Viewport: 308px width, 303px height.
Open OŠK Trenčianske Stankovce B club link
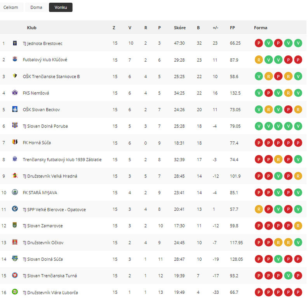(51, 77)
